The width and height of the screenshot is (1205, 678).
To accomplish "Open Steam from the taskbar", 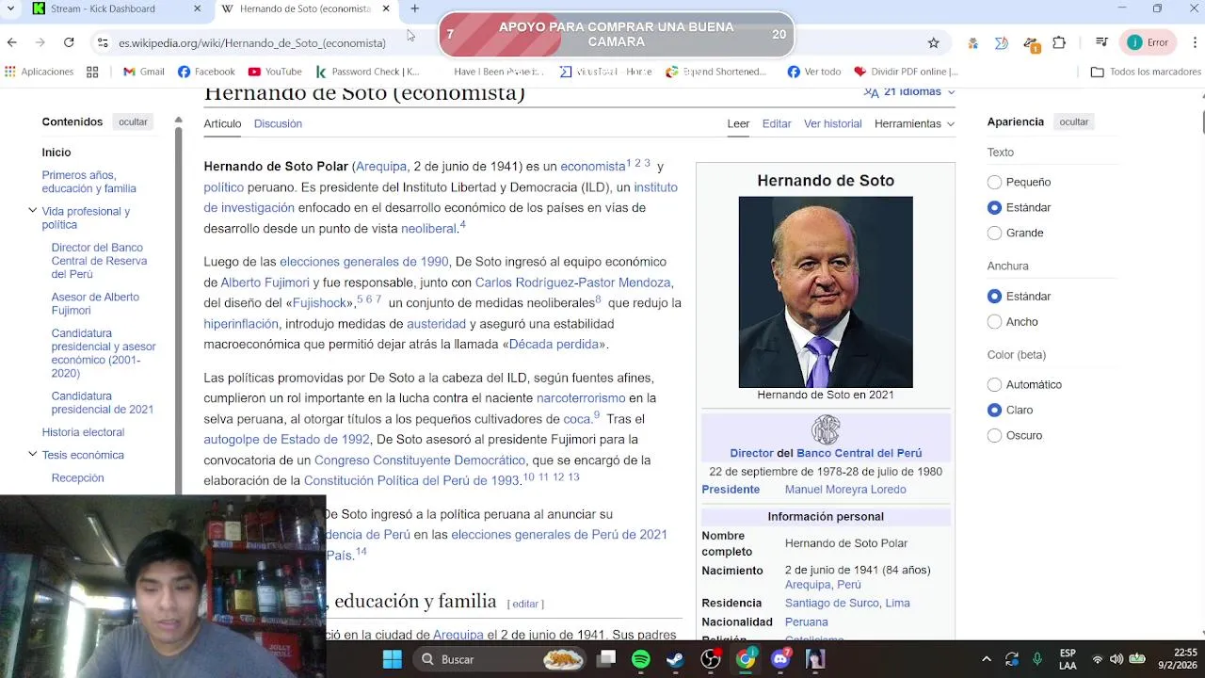I will 676,659.
